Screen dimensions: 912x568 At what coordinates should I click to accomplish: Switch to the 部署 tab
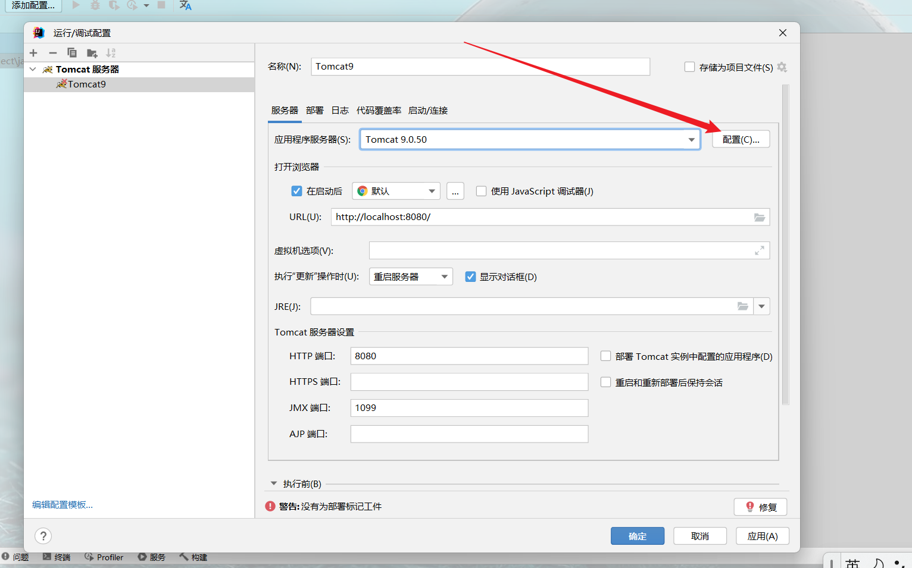click(315, 111)
